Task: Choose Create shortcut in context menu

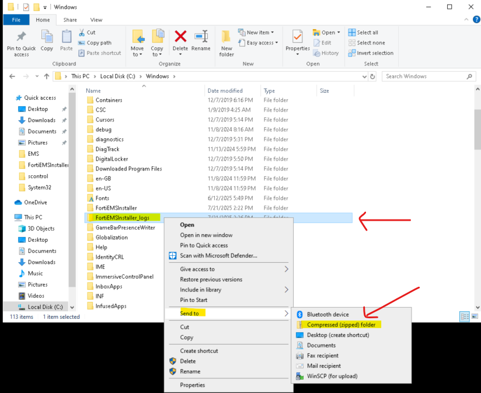Action: pyautogui.click(x=228, y=351)
